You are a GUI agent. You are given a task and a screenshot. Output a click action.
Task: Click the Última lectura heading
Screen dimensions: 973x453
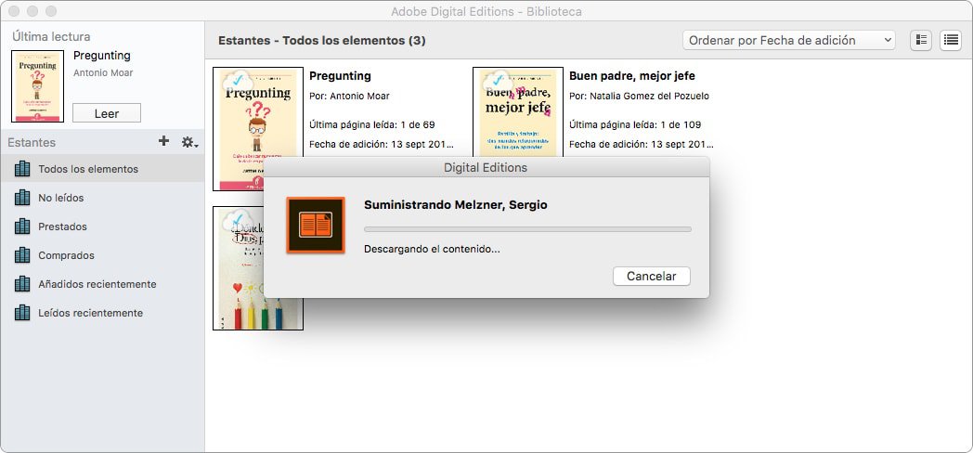51,36
